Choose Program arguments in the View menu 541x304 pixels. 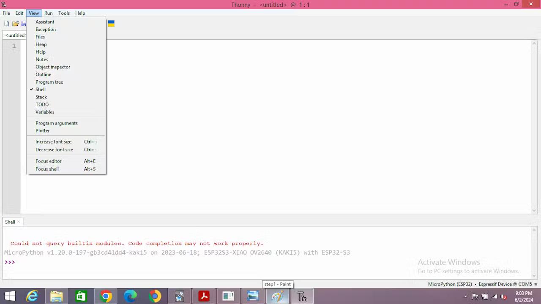[66, 123]
